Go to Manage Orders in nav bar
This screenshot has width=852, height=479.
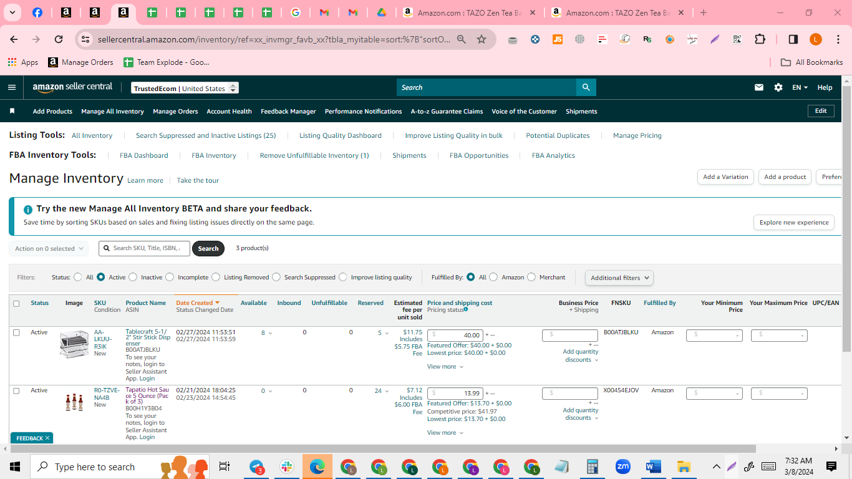pos(175,111)
